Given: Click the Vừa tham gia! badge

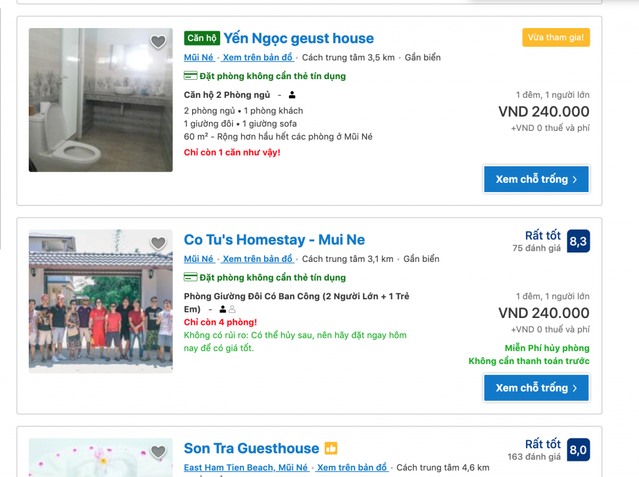Looking at the screenshot, I should click(x=556, y=37).
